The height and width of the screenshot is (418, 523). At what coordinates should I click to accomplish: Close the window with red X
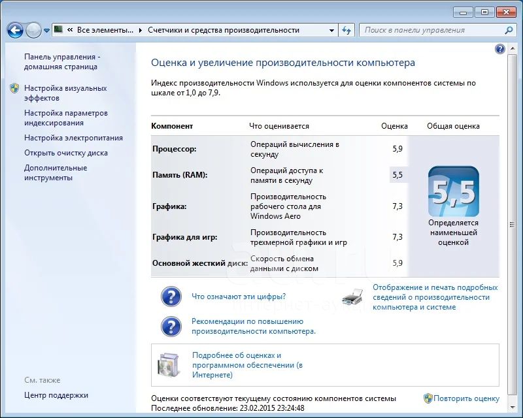click(506, 12)
